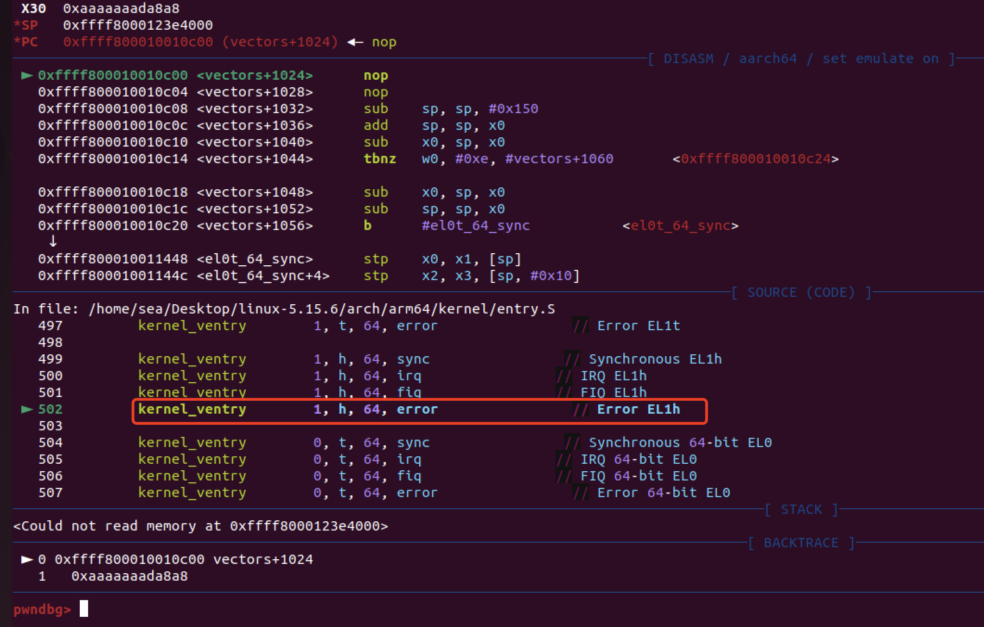
Task: Click the X30 register value
Action: (121, 9)
